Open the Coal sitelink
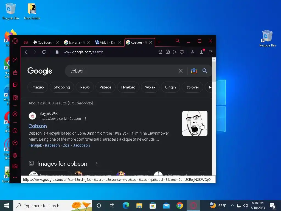Viewport: 281px width, 211px height. point(66,145)
